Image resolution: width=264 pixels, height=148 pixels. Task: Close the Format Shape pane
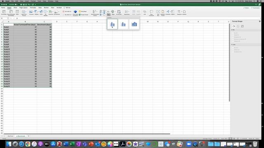[259, 21]
